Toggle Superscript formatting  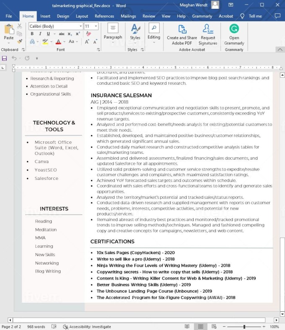(78, 34)
